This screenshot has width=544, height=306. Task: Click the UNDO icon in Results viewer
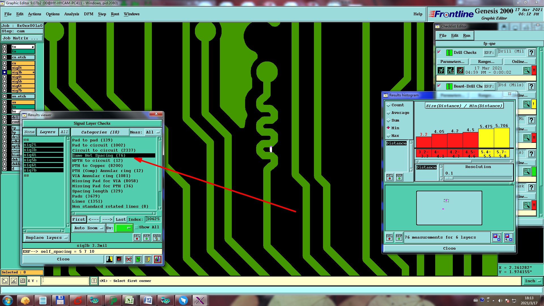click(157, 237)
